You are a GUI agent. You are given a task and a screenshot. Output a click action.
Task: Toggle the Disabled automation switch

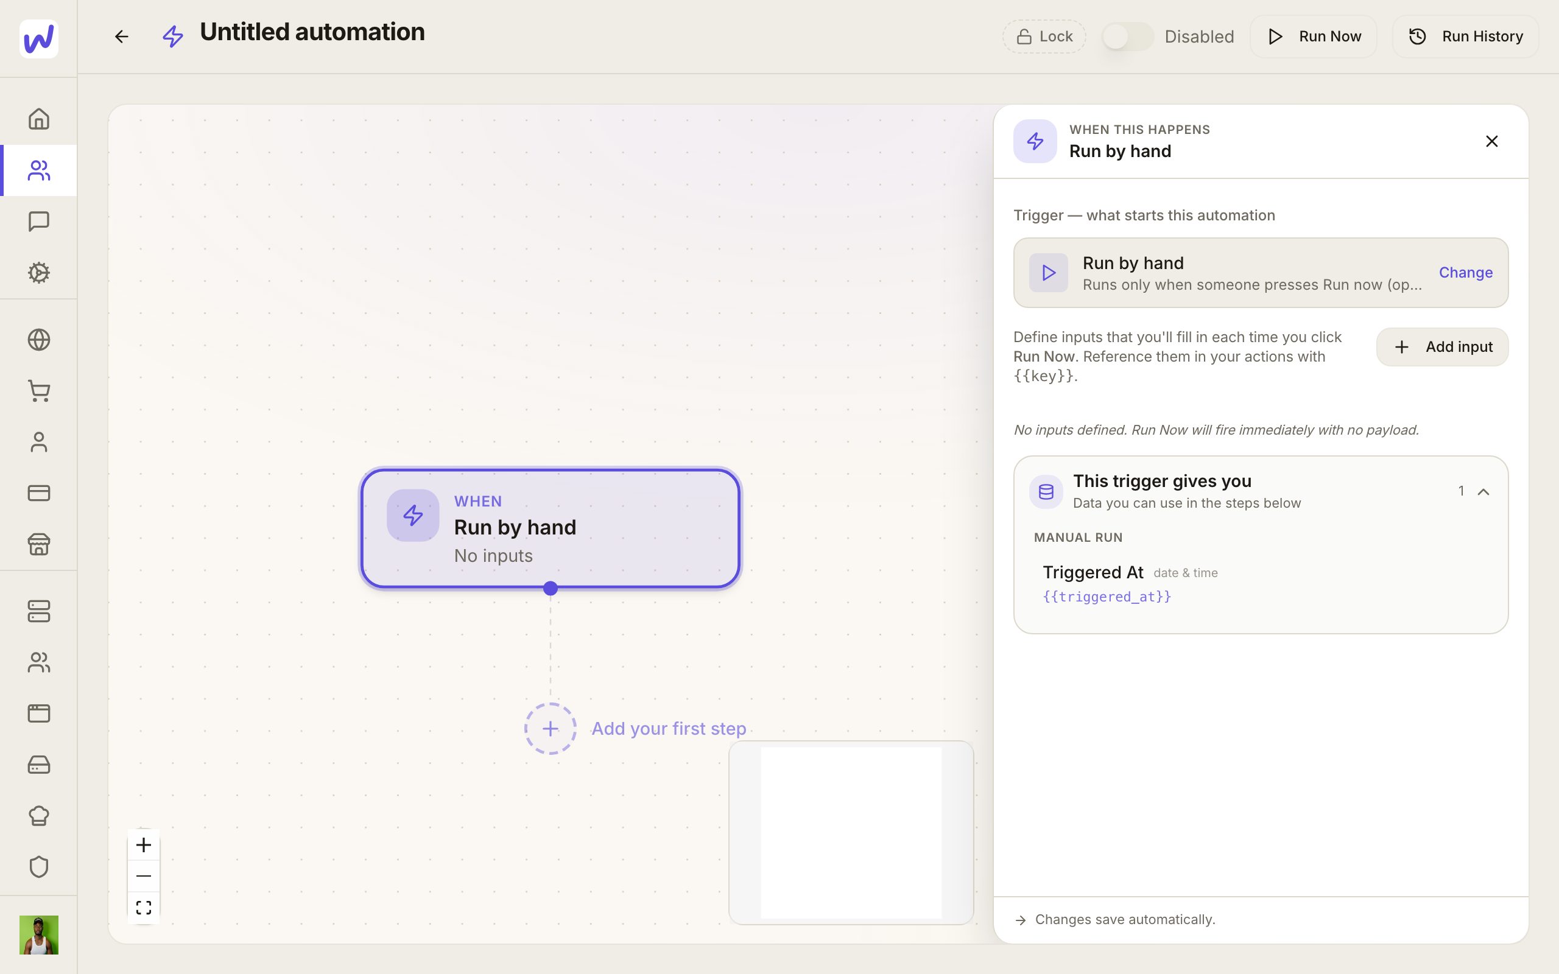click(x=1127, y=37)
